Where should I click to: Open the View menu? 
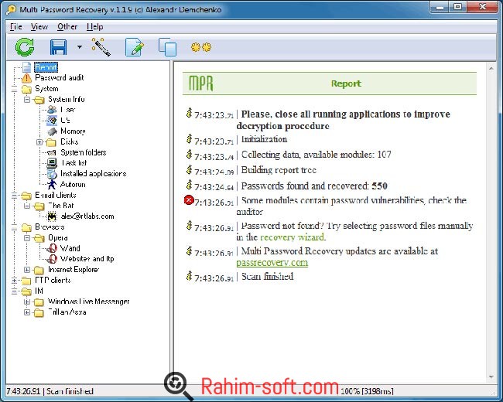39,26
